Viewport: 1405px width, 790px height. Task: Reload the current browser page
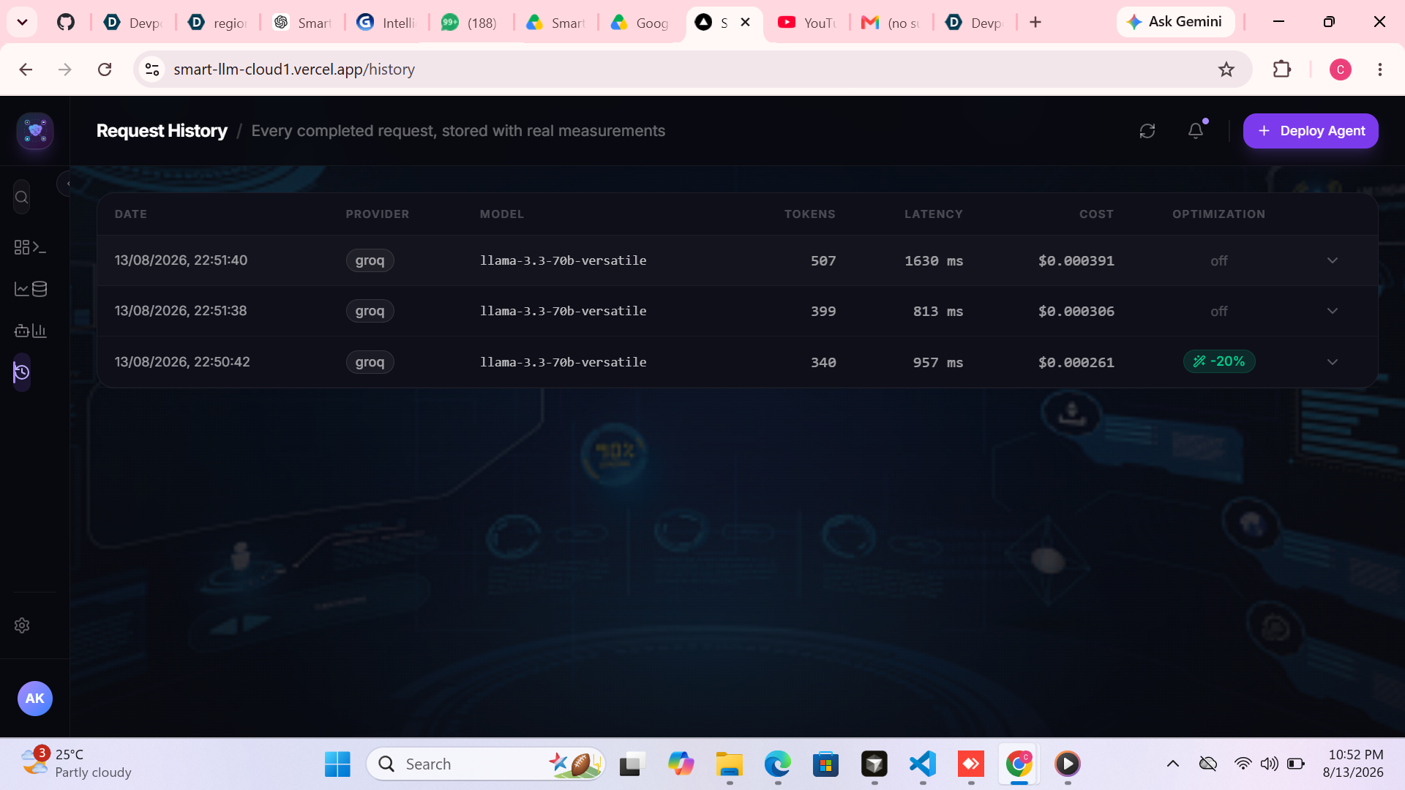click(105, 69)
